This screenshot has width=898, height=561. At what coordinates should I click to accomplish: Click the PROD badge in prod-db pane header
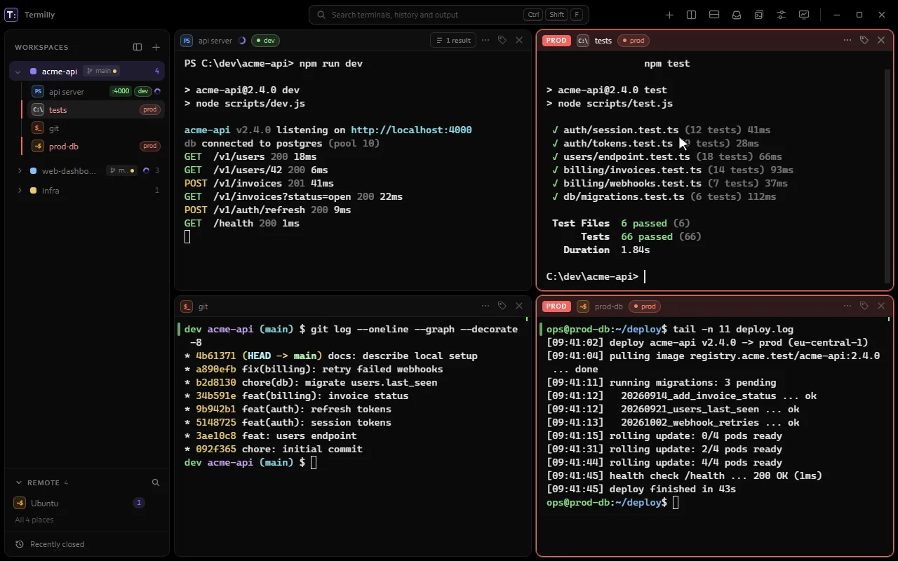click(x=556, y=306)
